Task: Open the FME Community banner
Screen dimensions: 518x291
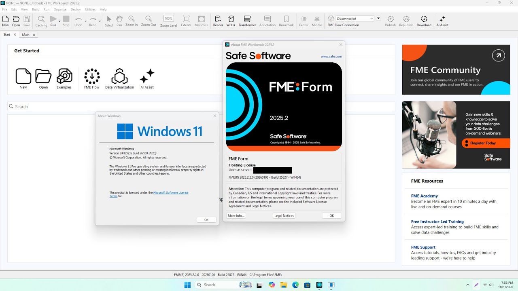Action: coord(456,70)
